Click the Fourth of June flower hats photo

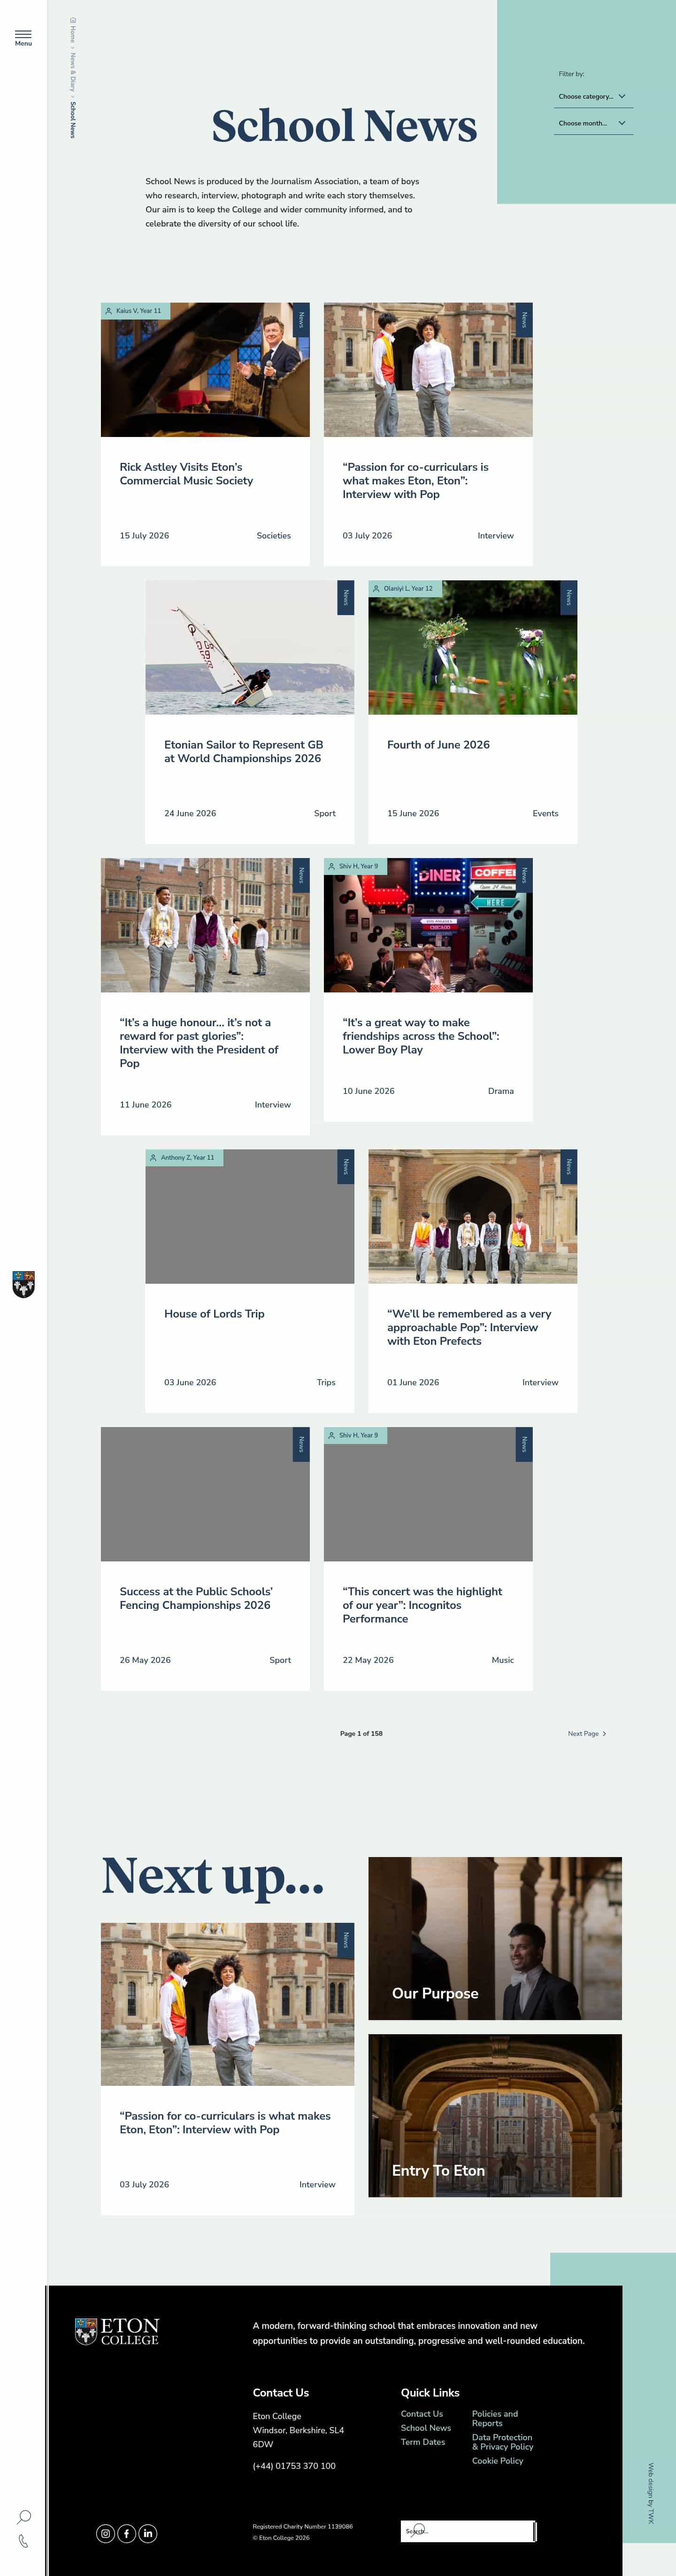(472, 647)
